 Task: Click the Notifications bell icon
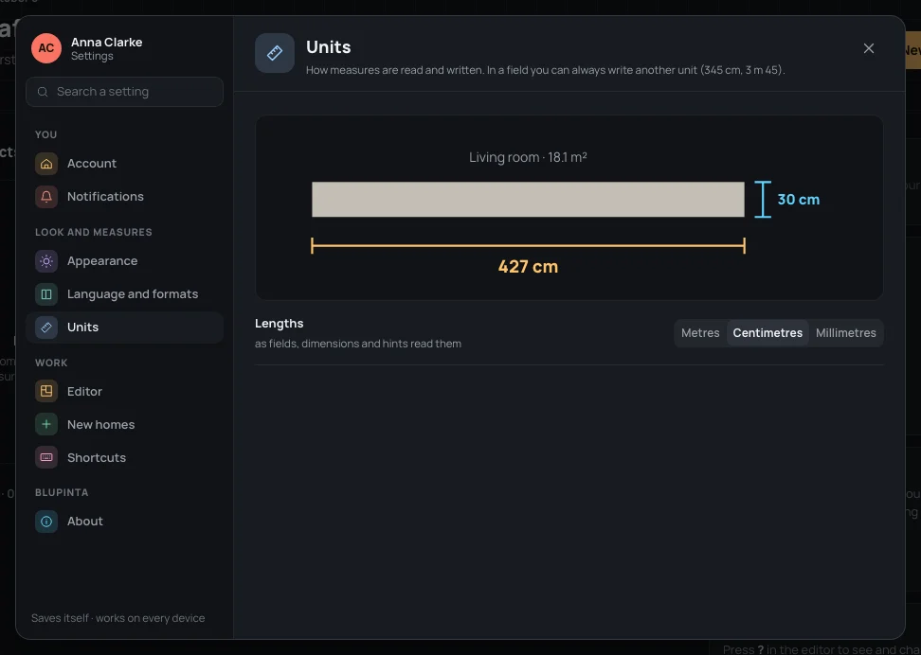[x=46, y=197]
